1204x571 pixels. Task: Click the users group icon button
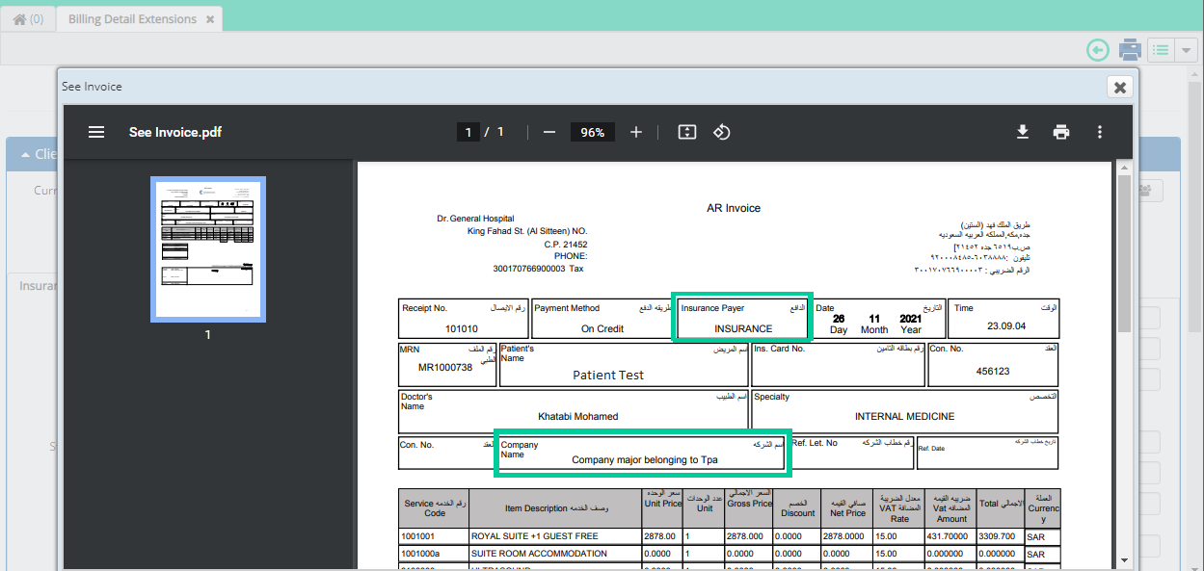pyautogui.click(x=1143, y=191)
